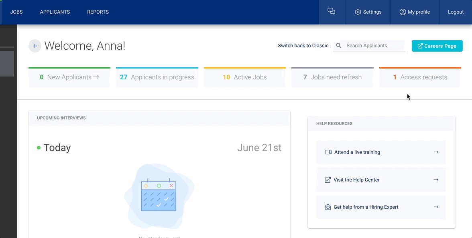Viewport: 472px width, 238px height.
Task: Open My profile
Action: pyautogui.click(x=415, y=12)
